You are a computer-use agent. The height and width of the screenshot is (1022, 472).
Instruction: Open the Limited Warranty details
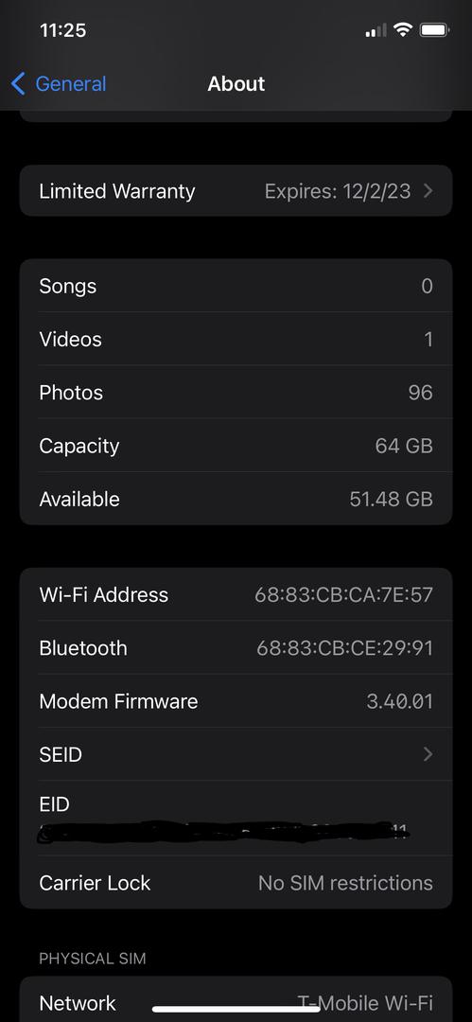(x=236, y=190)
